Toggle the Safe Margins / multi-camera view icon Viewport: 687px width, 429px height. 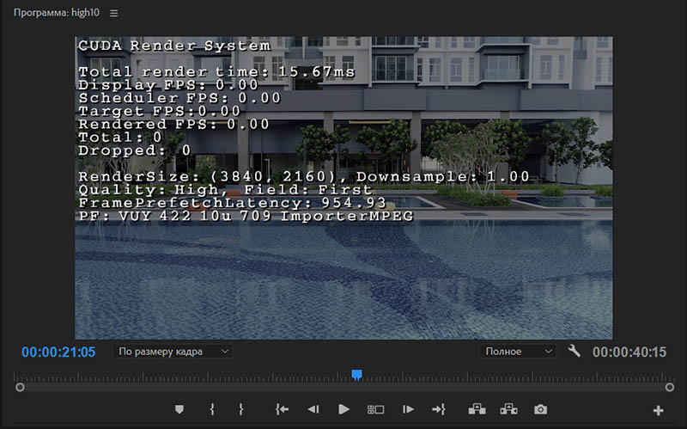pos(375,410)
